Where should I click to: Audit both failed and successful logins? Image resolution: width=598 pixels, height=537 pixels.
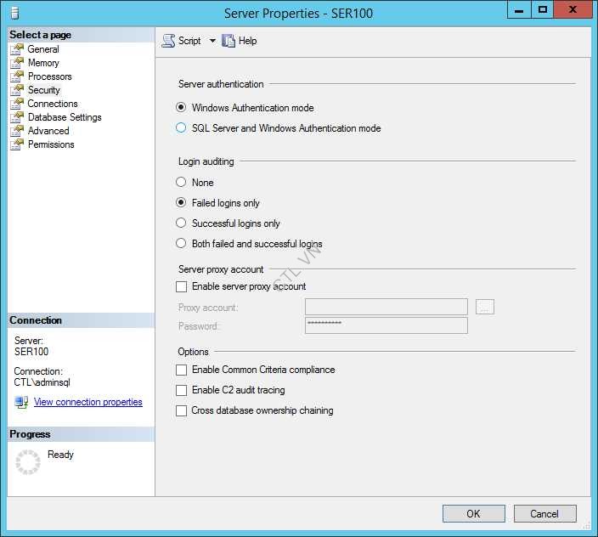(181, 243)
